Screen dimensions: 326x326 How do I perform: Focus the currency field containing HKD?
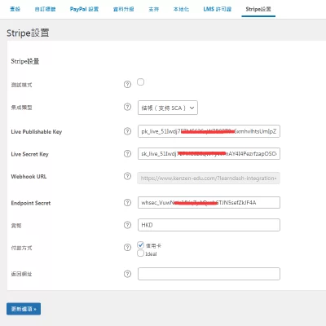pos(209,225)
